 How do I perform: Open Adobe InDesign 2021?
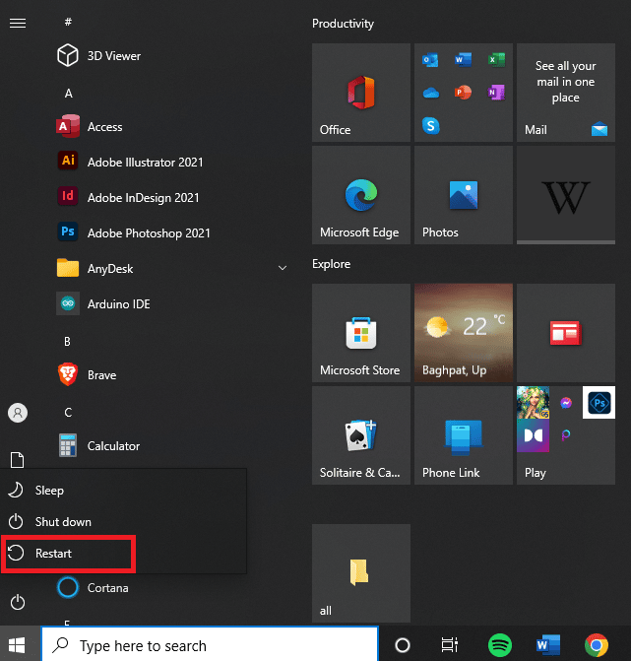(143, 197)
